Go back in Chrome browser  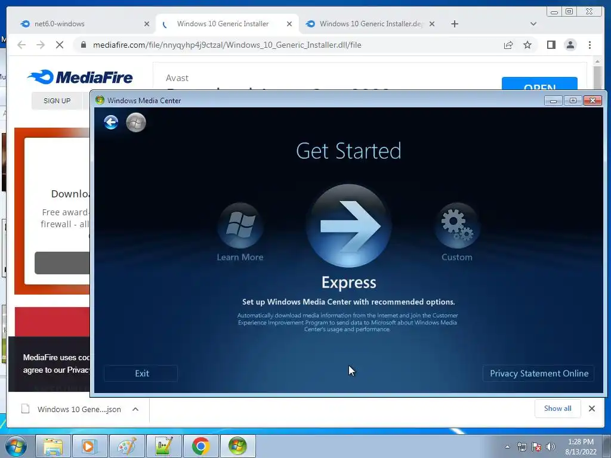click(x=22, y=45)
